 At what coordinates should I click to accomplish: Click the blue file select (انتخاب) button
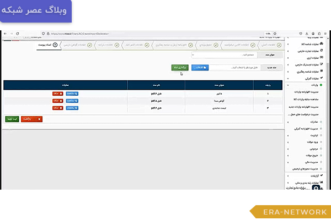[199, 67]
